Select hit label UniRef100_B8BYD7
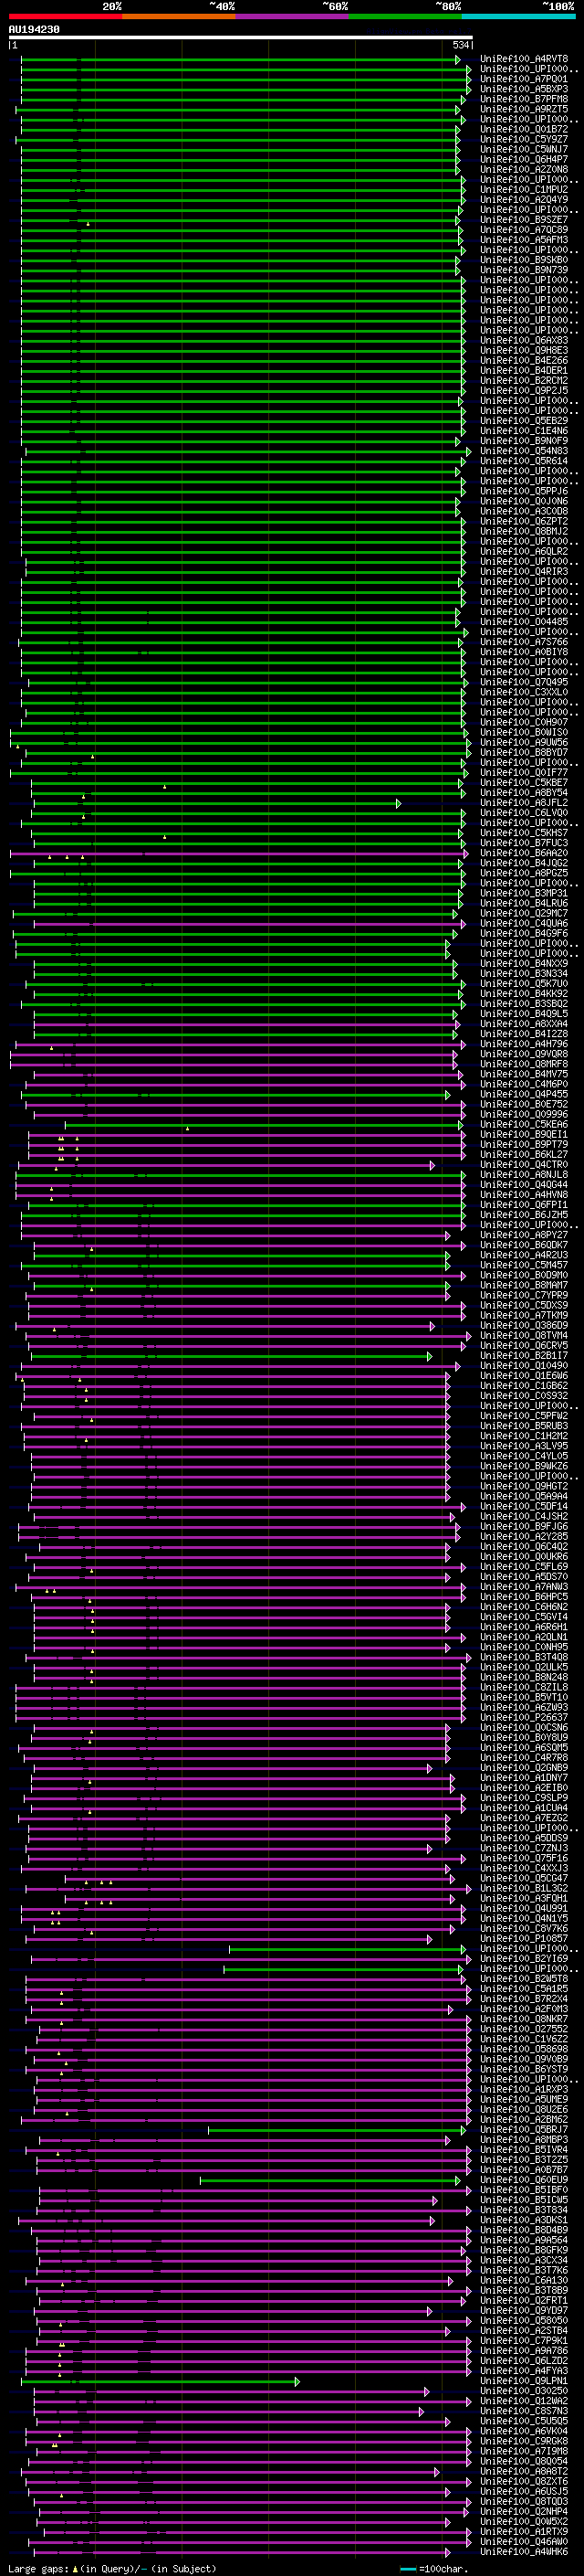Viewport: 584px width, 2576px height. coord(523,753)
